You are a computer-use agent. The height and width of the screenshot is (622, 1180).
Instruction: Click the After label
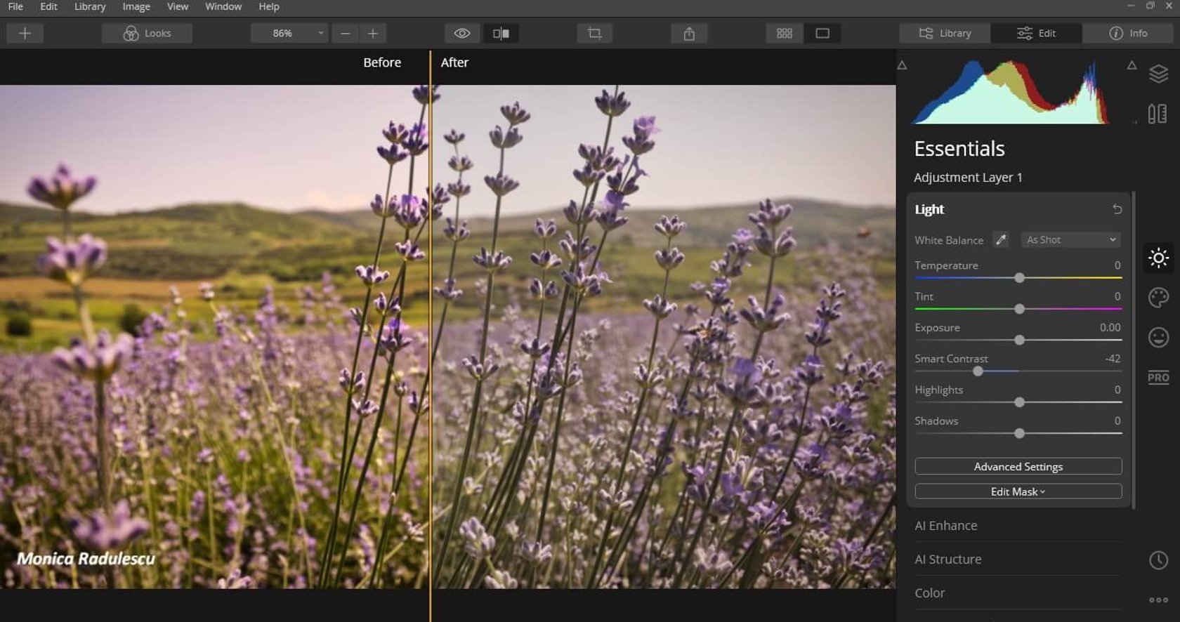454,62
